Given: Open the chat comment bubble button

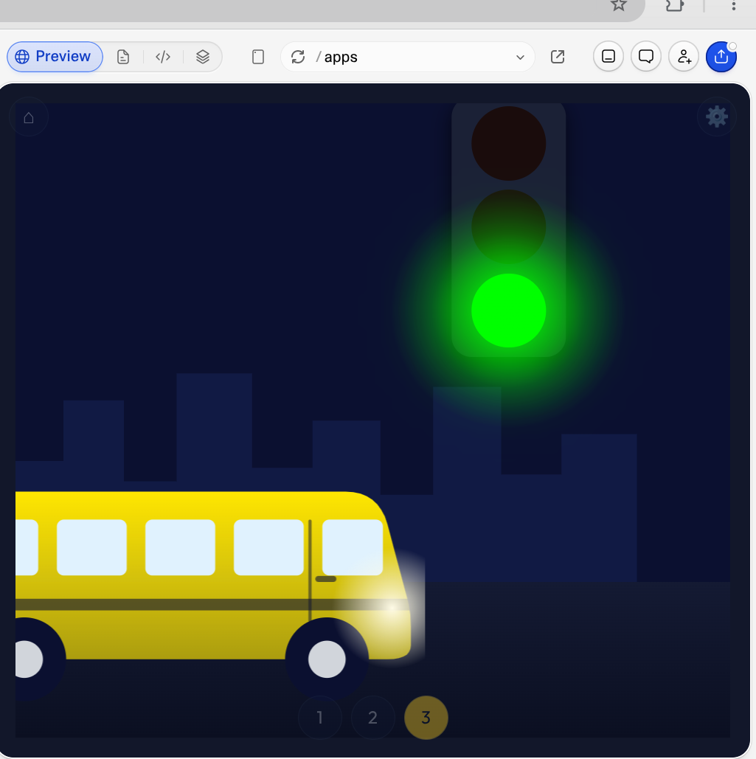Looking at the screenshot, I should 646,57.
